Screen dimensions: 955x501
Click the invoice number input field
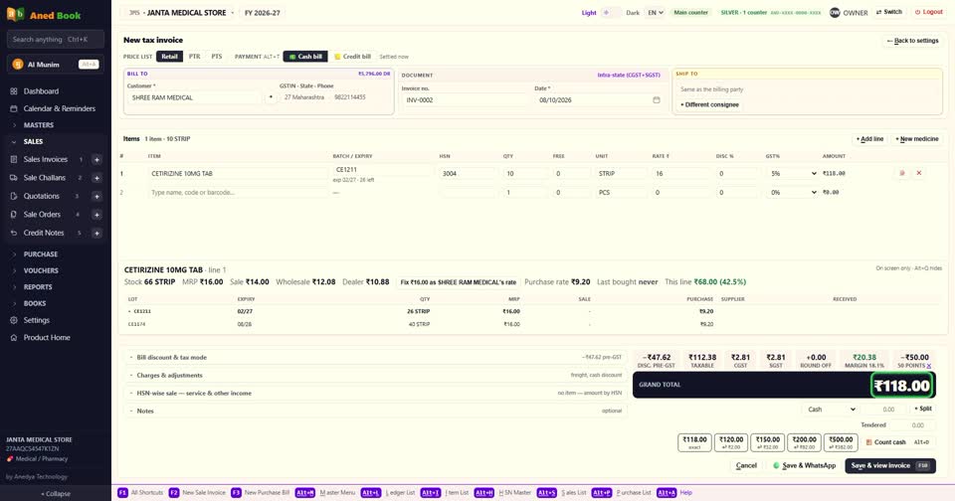(465, 99)
